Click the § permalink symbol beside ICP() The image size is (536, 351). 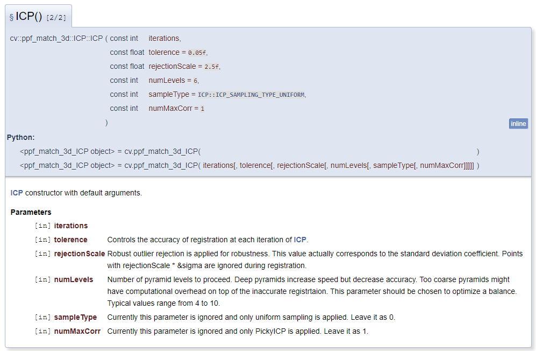coord(11,17)
